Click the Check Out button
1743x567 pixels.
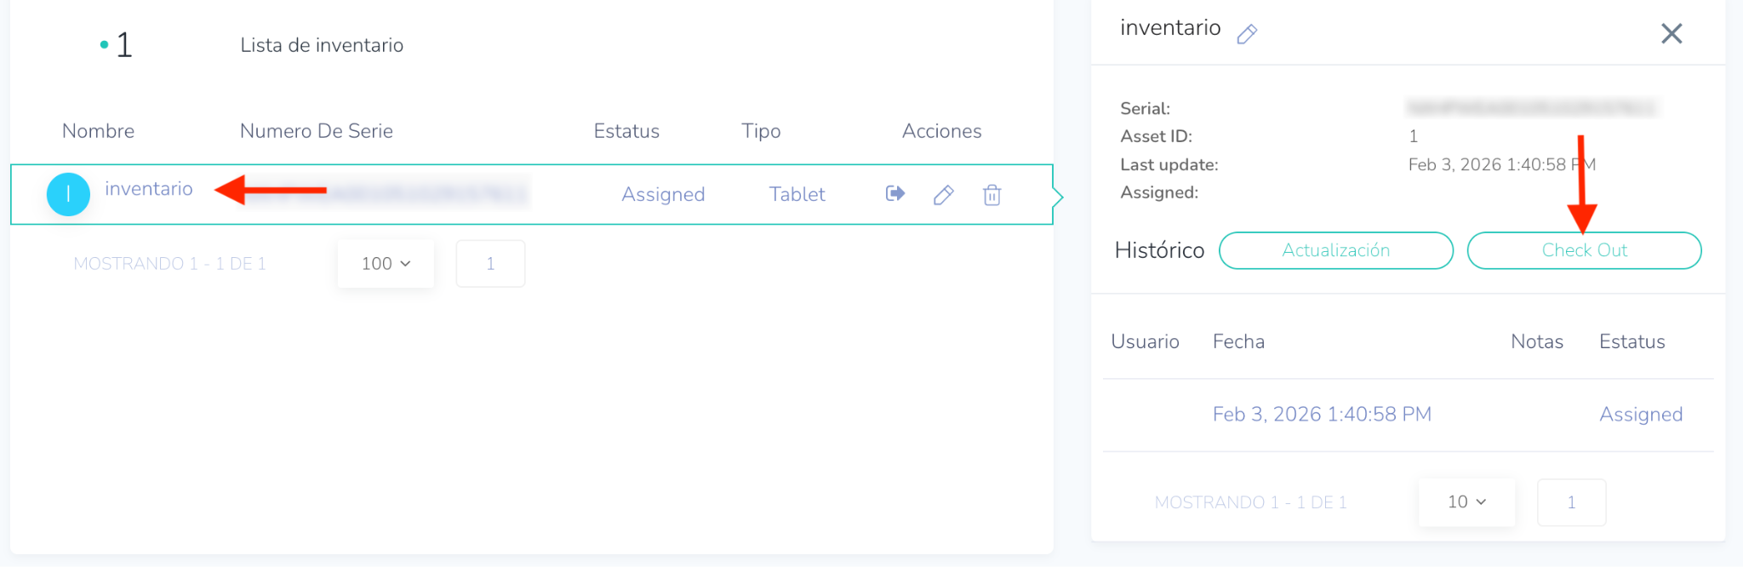tap(1584, 250)
